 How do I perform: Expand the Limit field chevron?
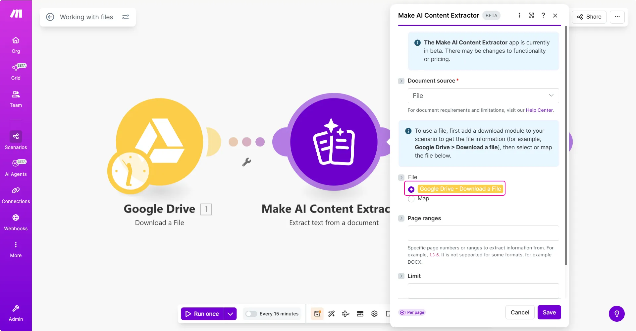(x=401, y=276)
